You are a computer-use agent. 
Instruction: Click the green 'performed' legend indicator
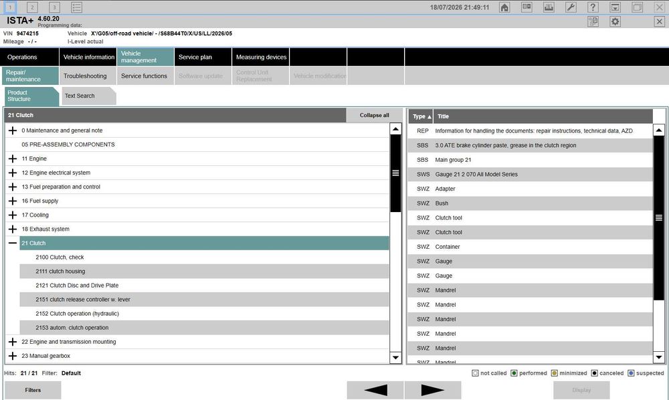coord(514,373)
